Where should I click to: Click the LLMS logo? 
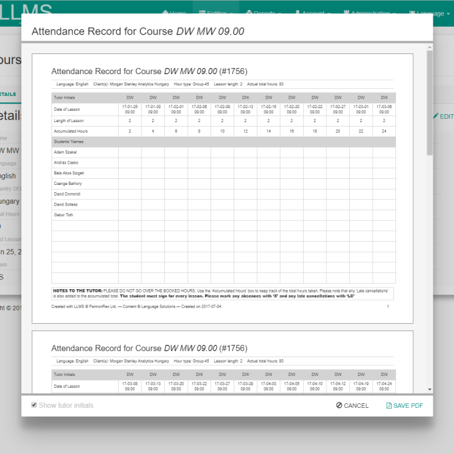[x=25, y=11]
